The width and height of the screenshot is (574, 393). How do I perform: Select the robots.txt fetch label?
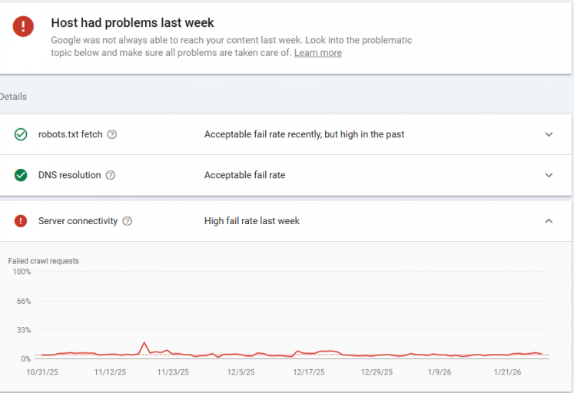(70, 134)
